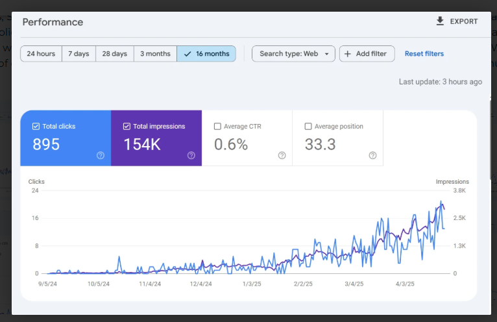Viewport: 497px width, 322px height.
Task: Click the 3.8K impressions axis value
Action: tap(459, 190)
